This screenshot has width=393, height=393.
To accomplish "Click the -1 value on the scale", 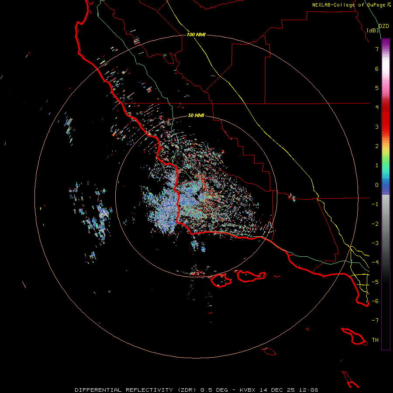I will [375, 204].
